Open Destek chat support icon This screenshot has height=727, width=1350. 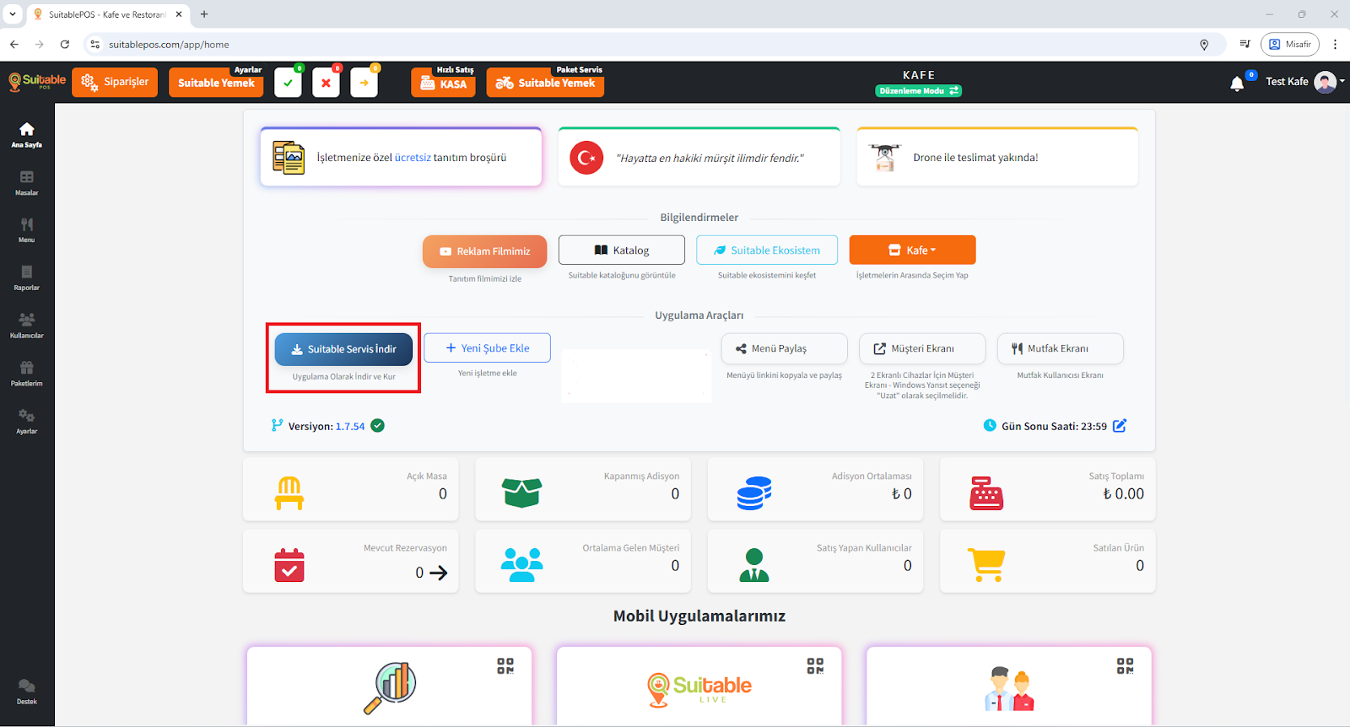tap(27, 686)
